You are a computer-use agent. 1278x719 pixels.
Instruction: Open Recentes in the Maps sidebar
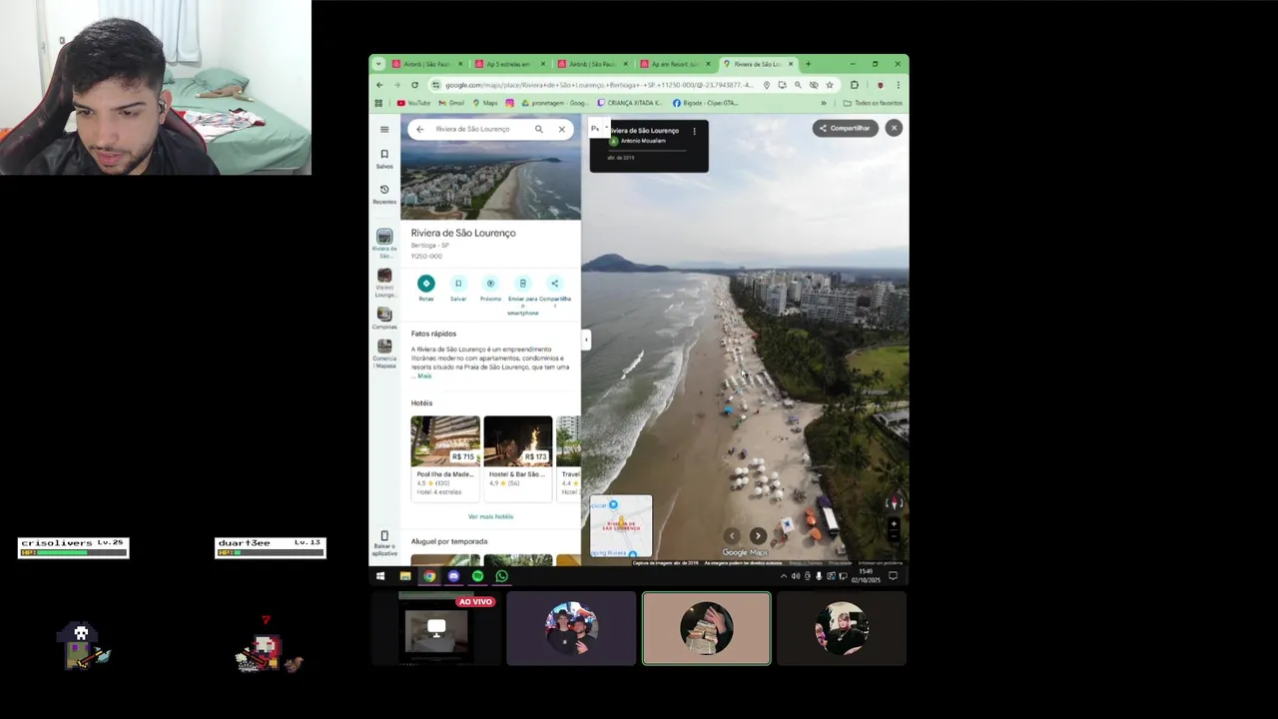coord(384,194)
